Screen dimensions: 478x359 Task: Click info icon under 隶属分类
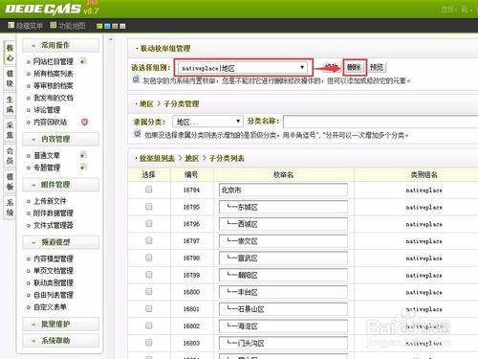138,134
